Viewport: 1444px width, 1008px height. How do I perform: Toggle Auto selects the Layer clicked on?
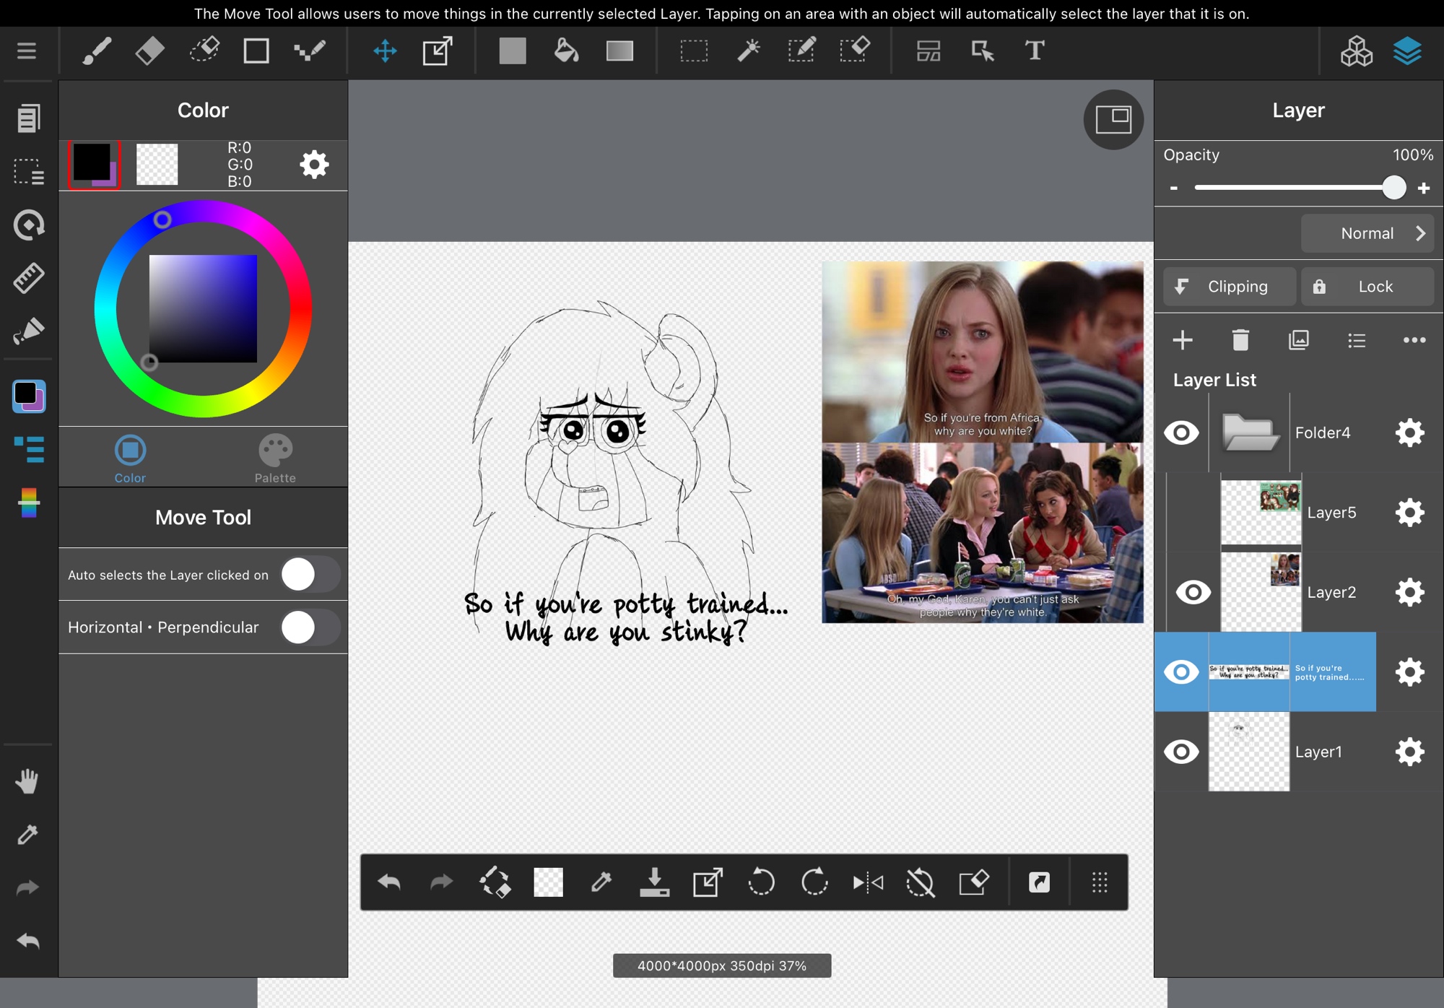click(x=310, y=575)
